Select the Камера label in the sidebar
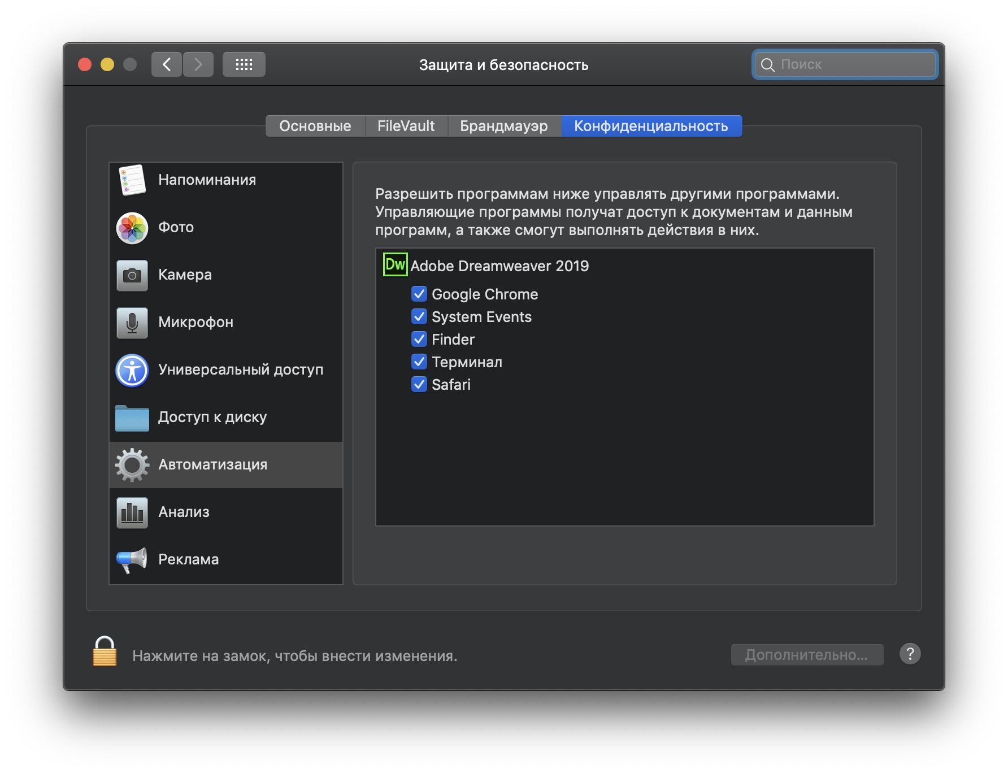The height and width of the screenshot is (774, 1008). pyautogui.click(x=185, y=275)
